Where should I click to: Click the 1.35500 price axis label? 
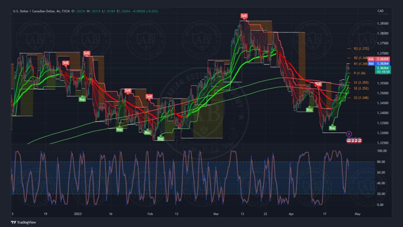(x=383, y=83)
